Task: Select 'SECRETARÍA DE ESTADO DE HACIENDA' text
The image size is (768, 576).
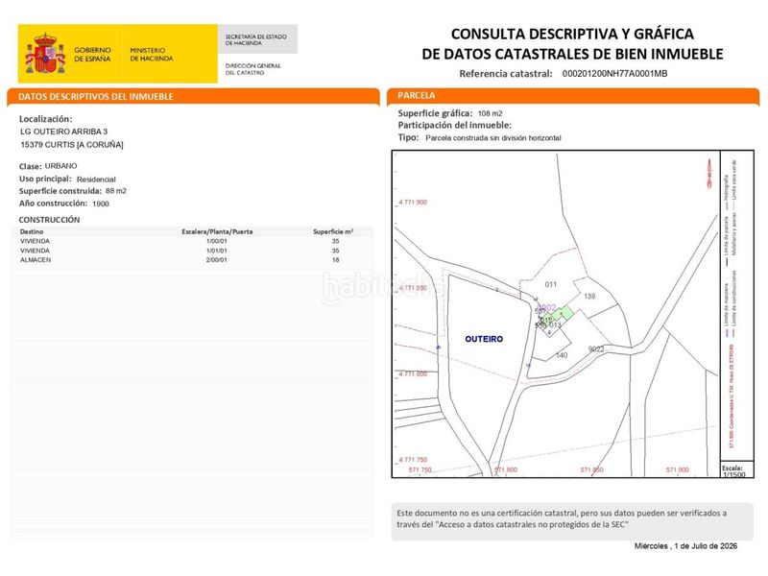Action: tap(255, 39)
